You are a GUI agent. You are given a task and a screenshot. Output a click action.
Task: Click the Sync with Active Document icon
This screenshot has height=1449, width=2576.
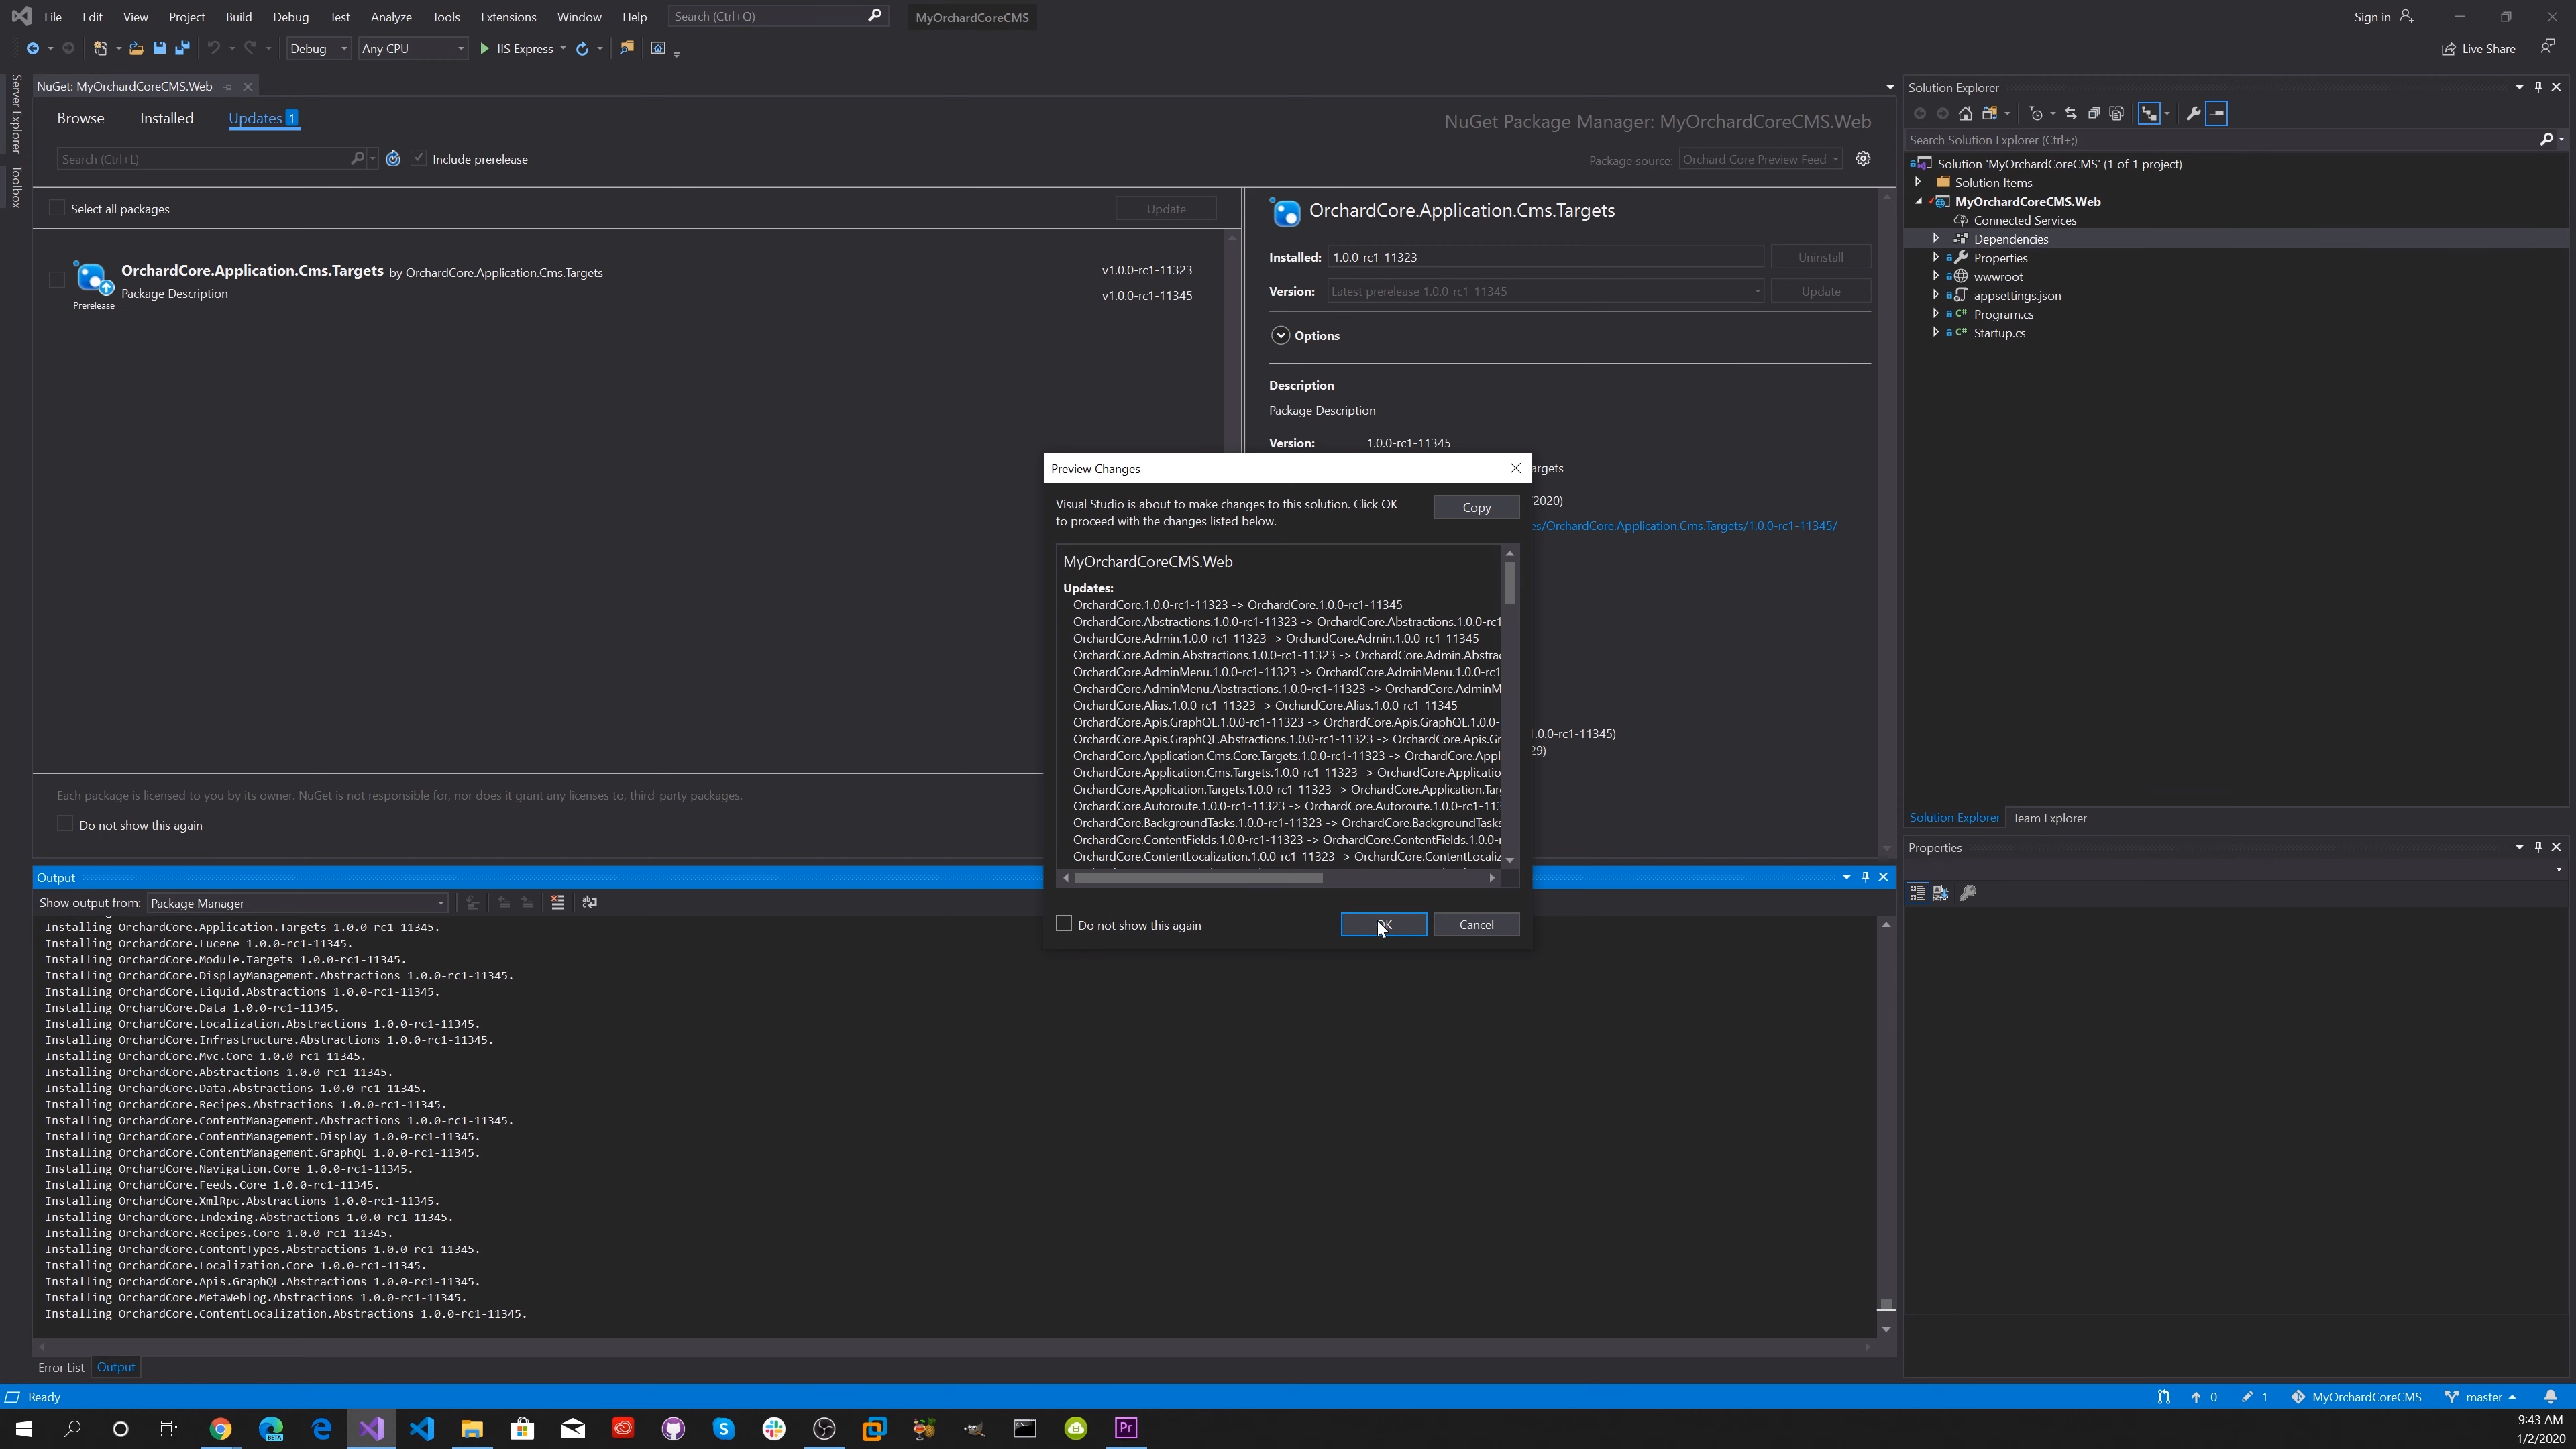pyautogui.click(x=2070, y=113)
